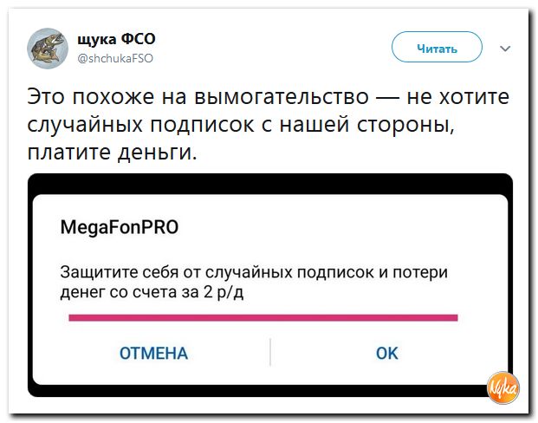The image size is (538, 423).
Task: Tap OK in the MegaFonPRO dialog
Action: click(x=386, y=353)
